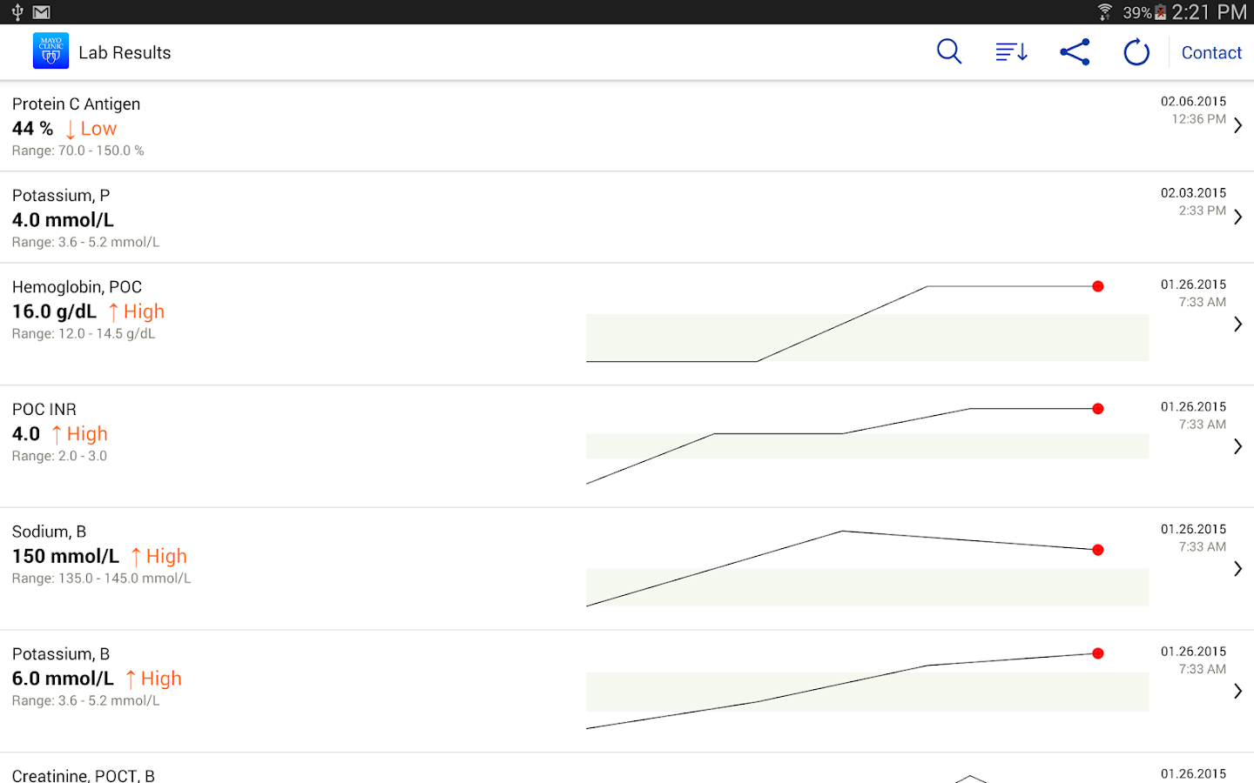
Task: Tap the search magnifier icon
Action: pyautogui.click(x=948, y=52)
